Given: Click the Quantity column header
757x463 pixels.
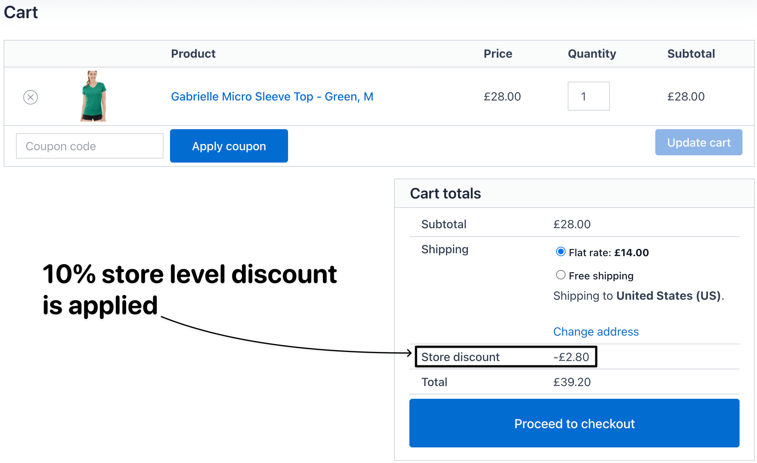Looking at the screenshot, I should pyautogui.click(x=592, y=54).
